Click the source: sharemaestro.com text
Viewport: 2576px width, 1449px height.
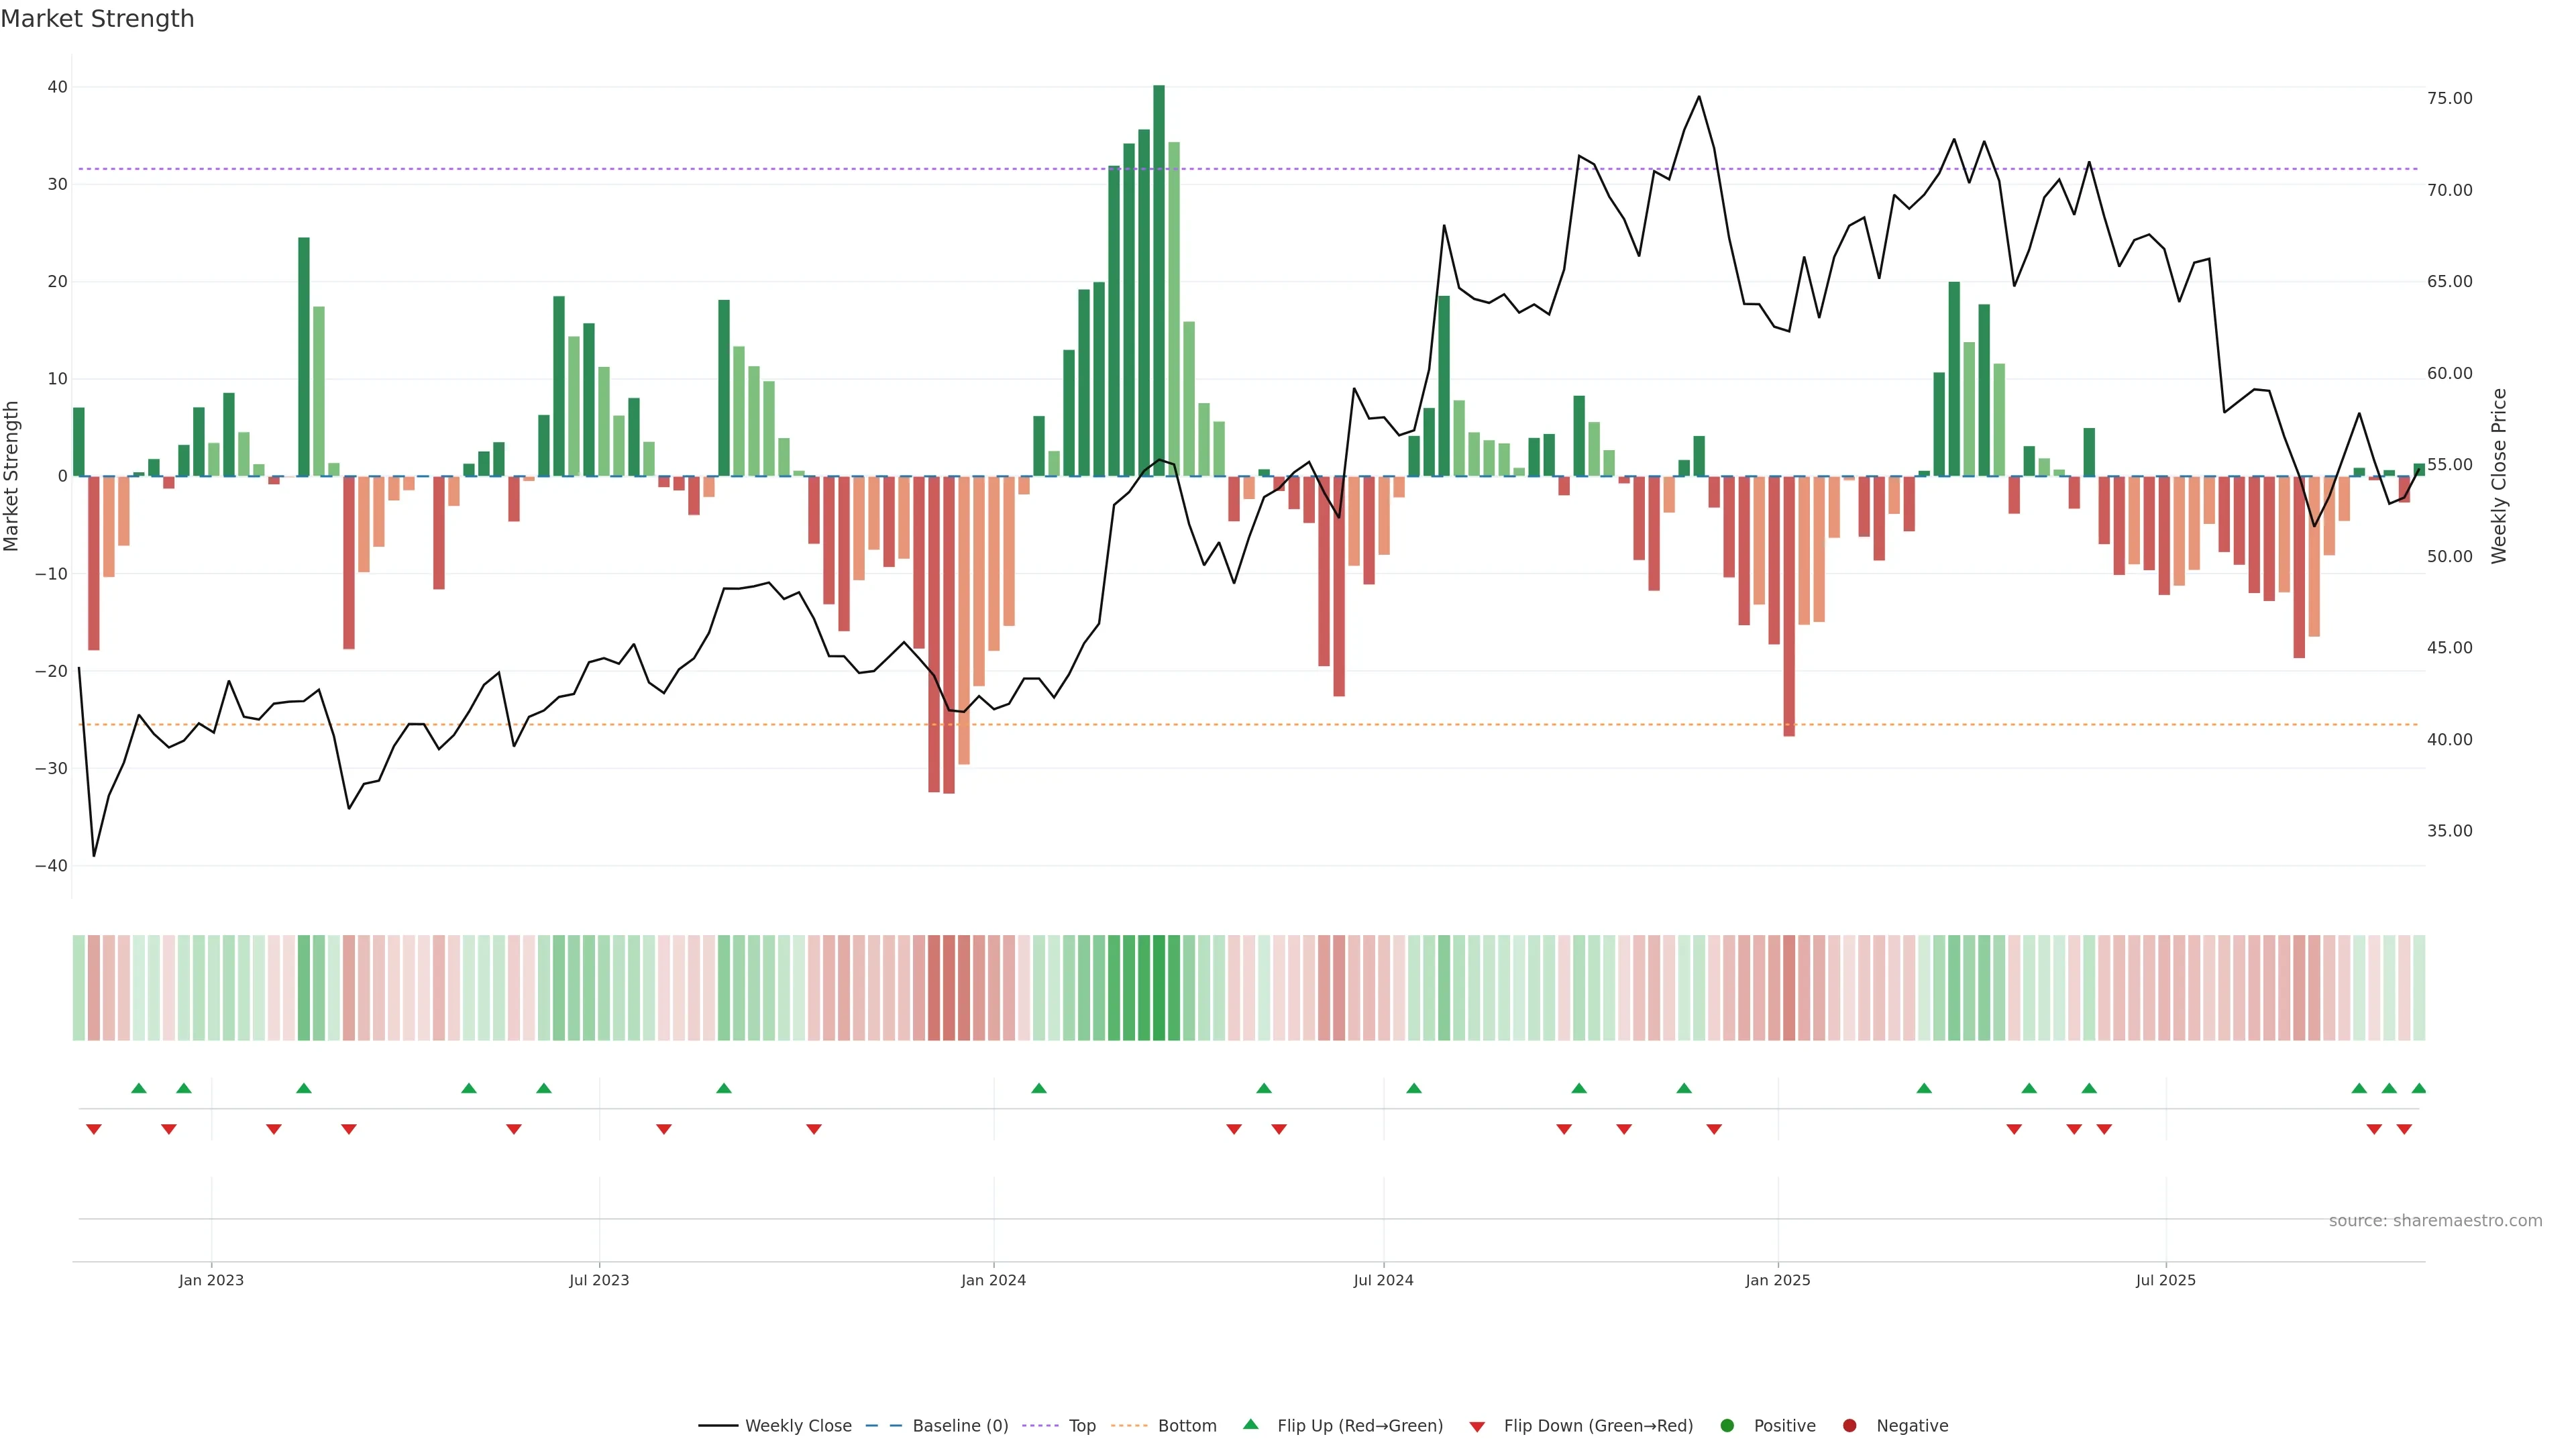click(2435, 1220)
